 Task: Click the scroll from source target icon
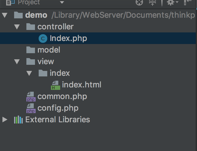[x=139, y=2]
